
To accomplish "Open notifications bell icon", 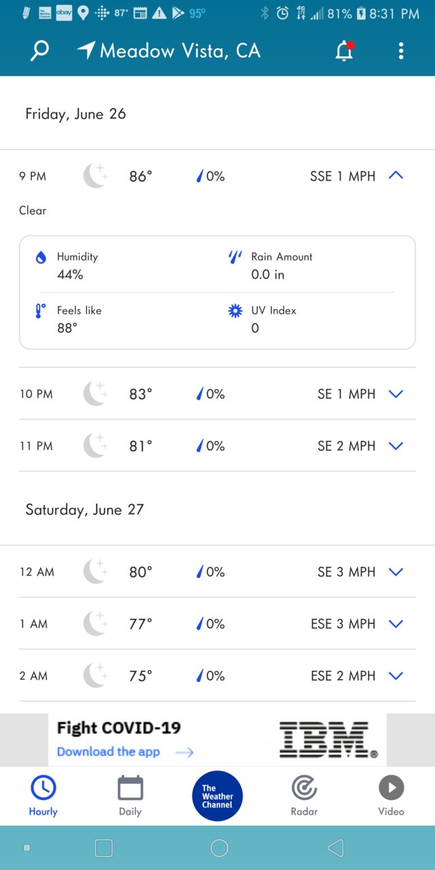I will coord(345,51).
